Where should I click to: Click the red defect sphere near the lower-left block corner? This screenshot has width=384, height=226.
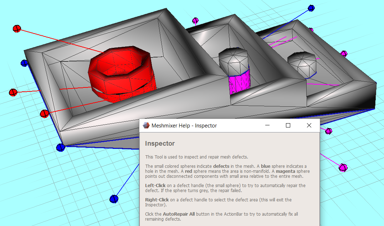click(44, 113)
